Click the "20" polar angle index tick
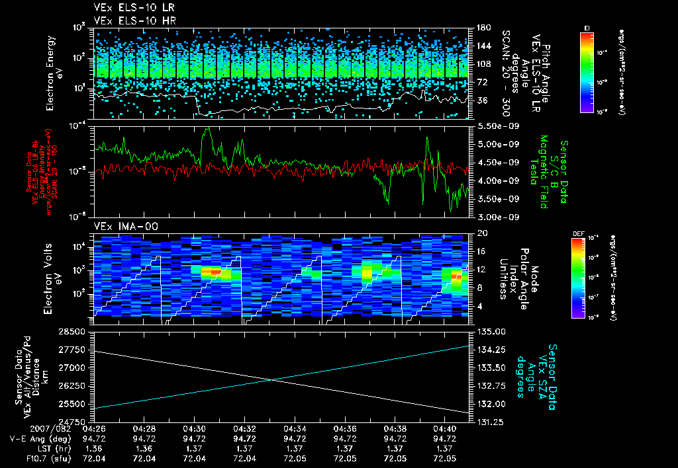The width and height of the screenshot is (678, 468). (x=482, y=233)
